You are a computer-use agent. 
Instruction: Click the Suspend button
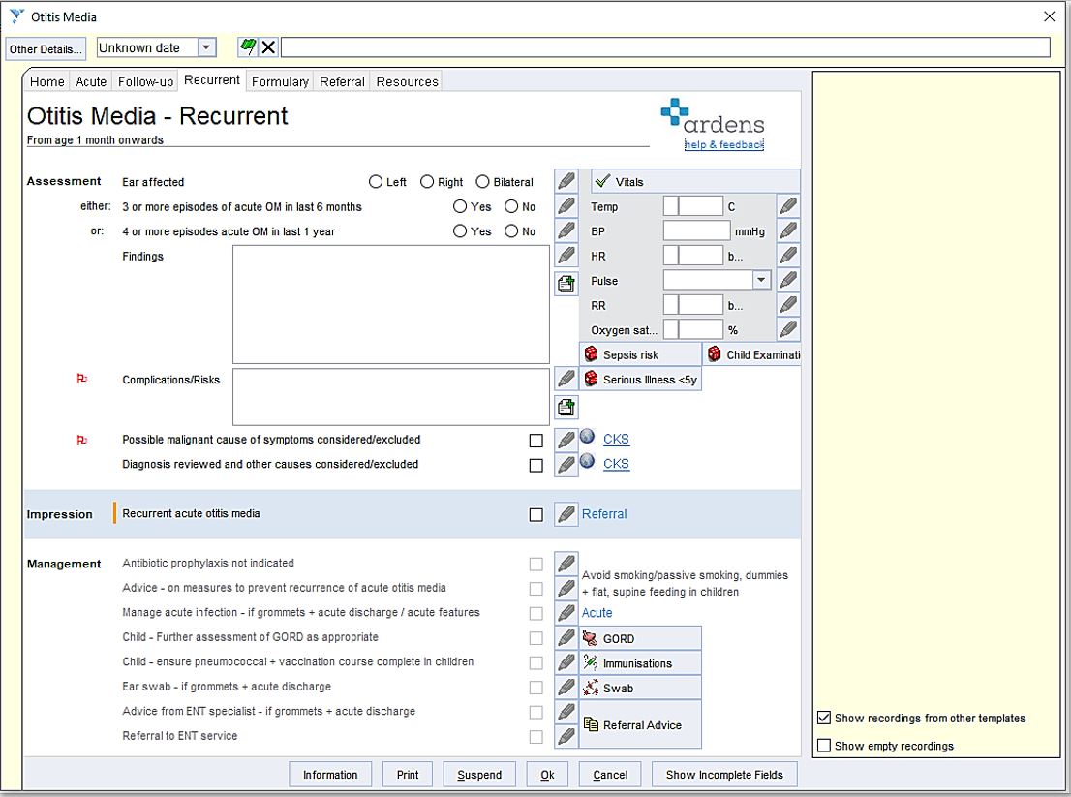478,775
